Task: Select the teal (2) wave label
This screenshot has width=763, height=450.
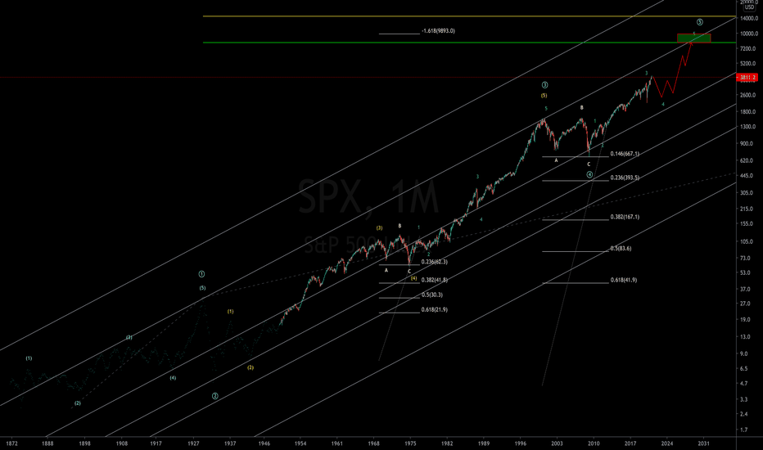Action: tap(78, 403)
